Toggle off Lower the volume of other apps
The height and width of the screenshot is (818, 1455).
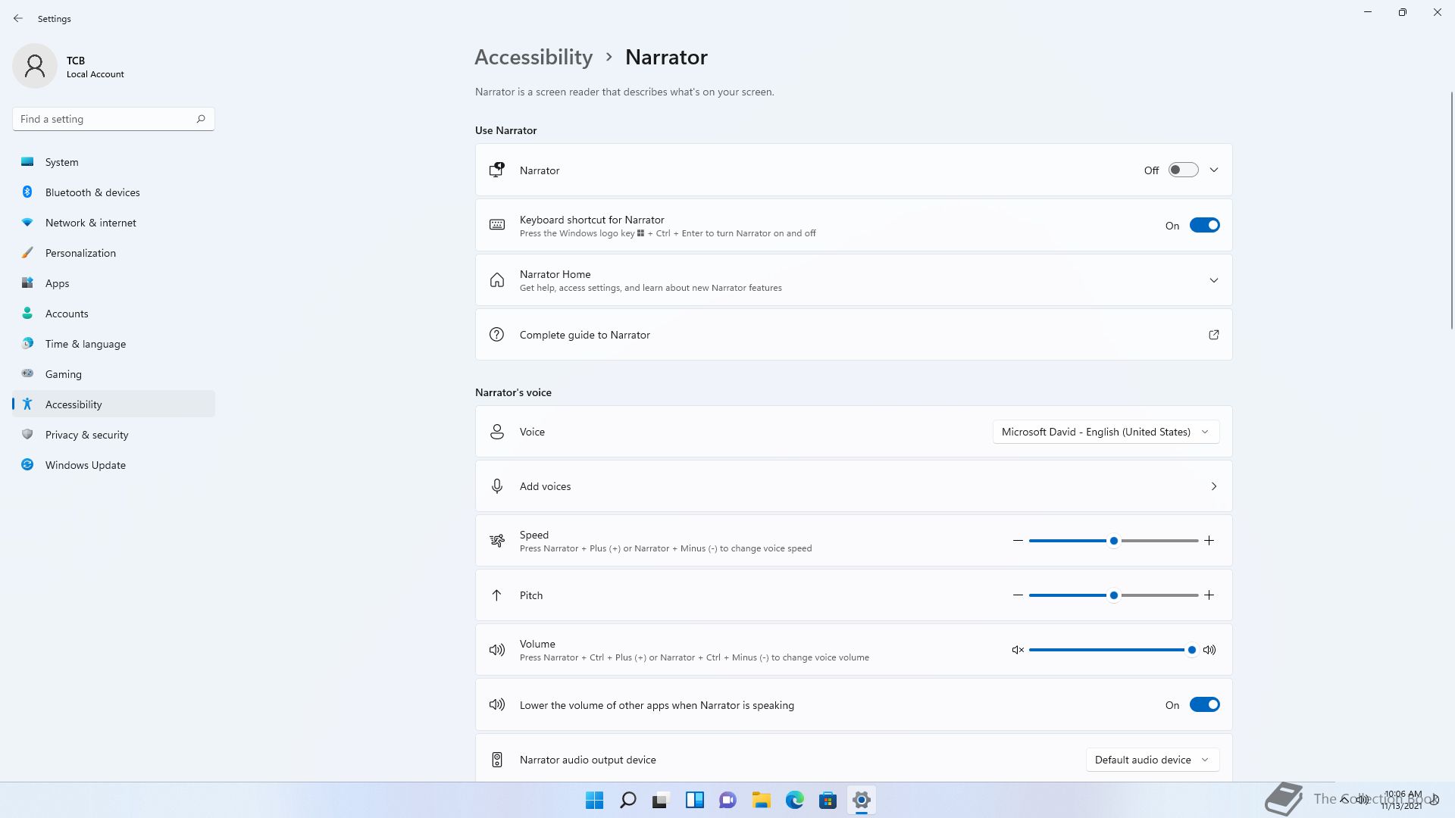pos(1204,704)
